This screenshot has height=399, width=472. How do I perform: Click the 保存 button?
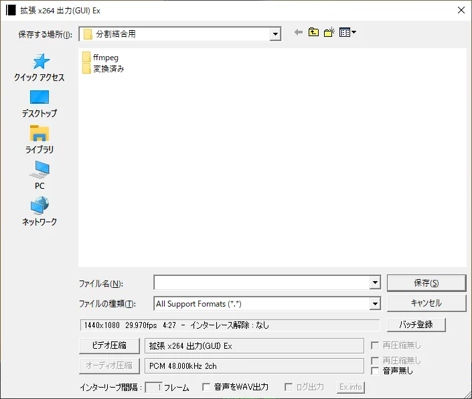click(x=426, y=283)
